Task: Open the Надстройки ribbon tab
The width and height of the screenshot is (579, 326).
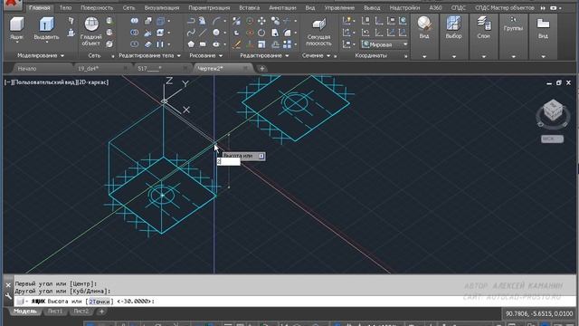Action: [x=404, y=8]
